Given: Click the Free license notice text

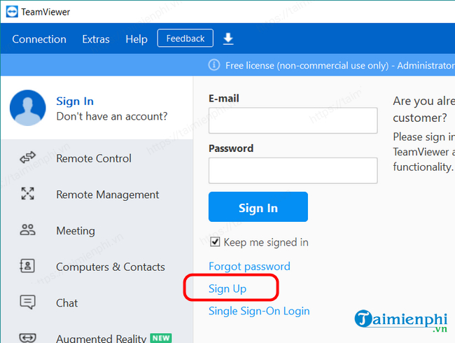Looking at the screenshot, I should 340,66.
